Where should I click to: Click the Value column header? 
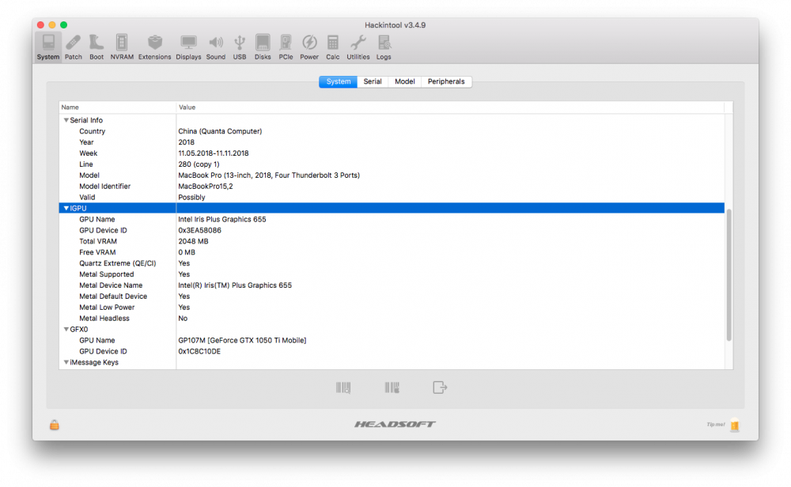(x=450, y=108)
